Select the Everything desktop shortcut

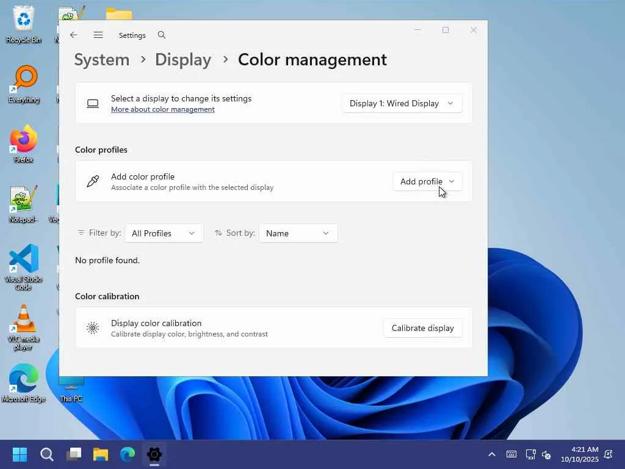pyautogui.click(x=24, y=84)
